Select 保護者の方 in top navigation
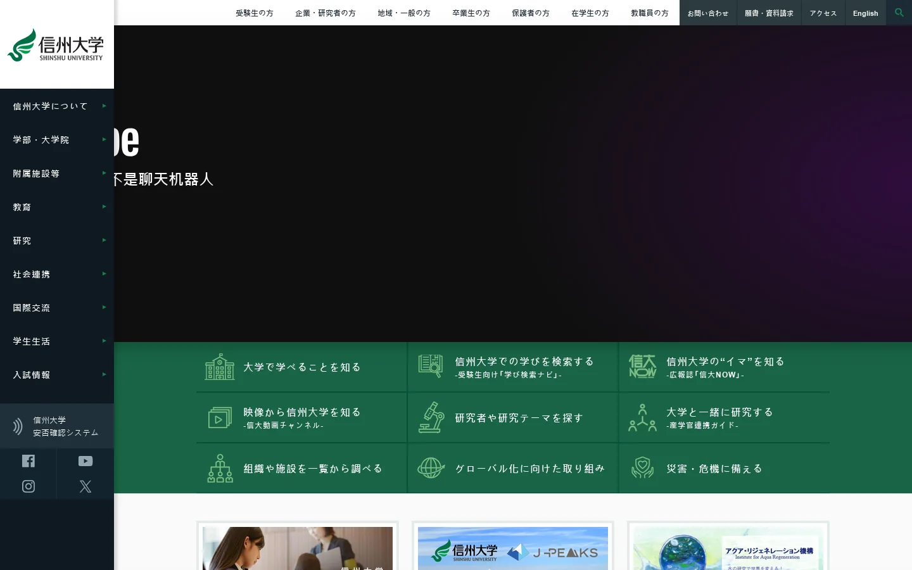This screenshot has height=570, width=912. tap(531, 13)
